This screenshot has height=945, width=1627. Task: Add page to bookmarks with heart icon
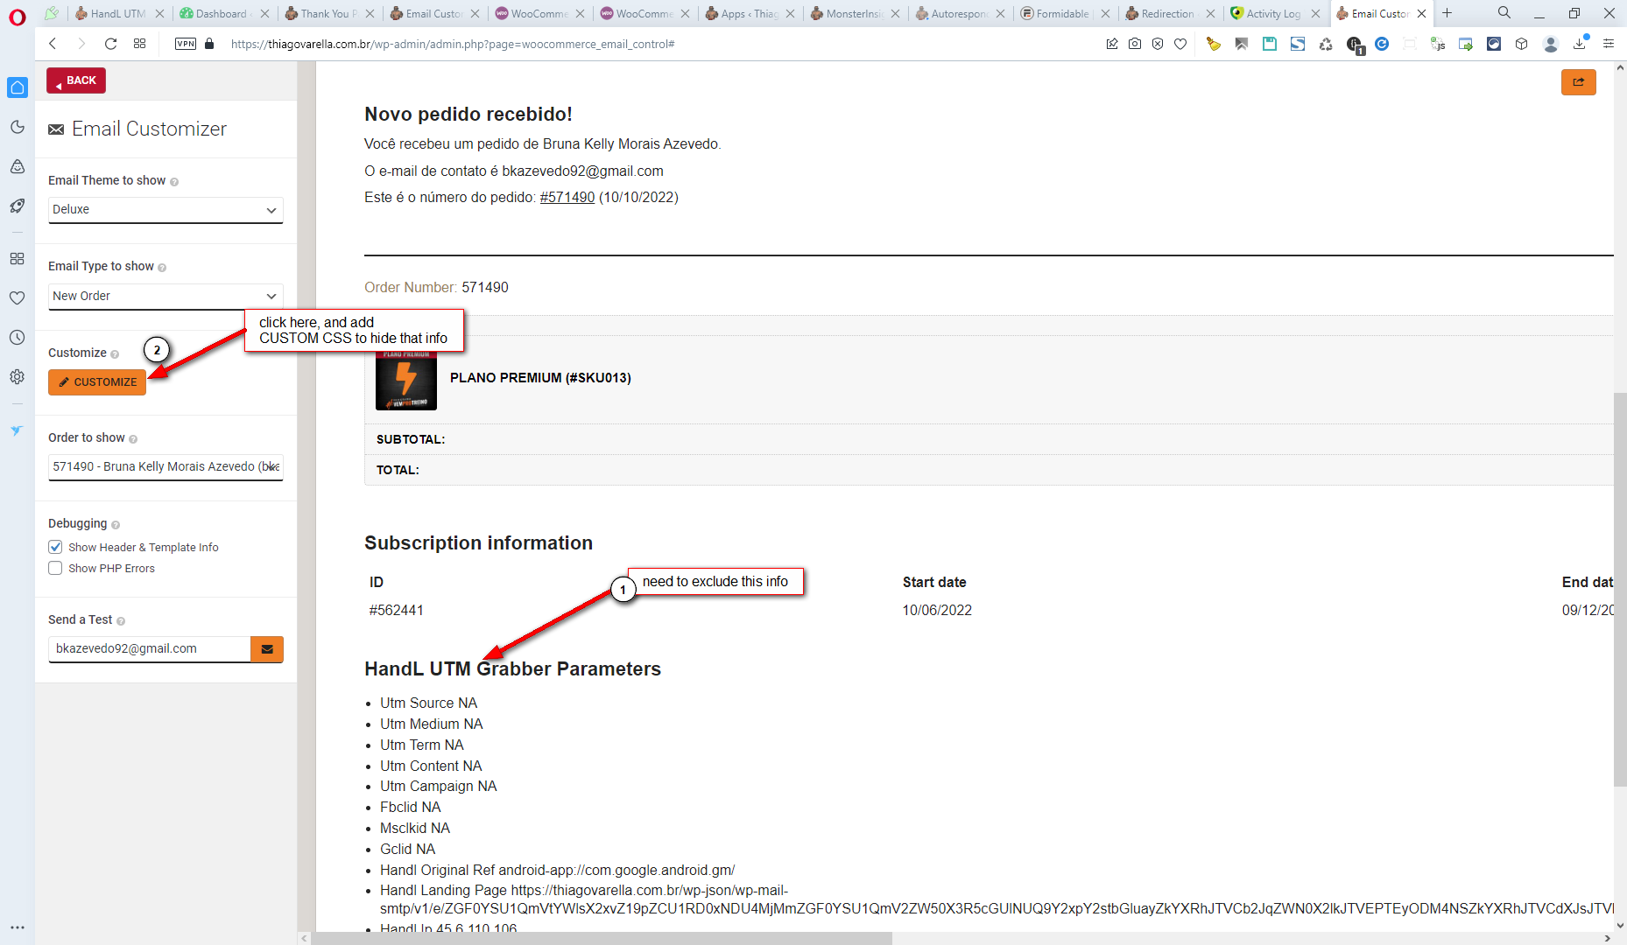click(x=1180, y=44)
